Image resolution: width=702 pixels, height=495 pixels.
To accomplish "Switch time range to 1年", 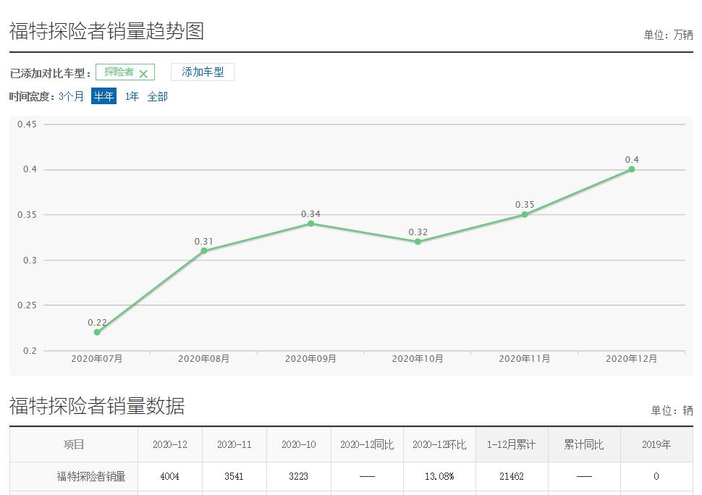I will pos(132,96).
